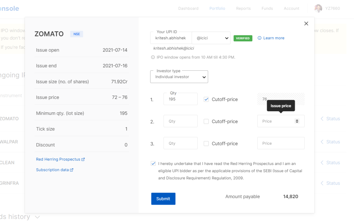354x221 pixels.
Task: Click the kritesh.abhishek@icici UPI text
Action: coord(174,48)
